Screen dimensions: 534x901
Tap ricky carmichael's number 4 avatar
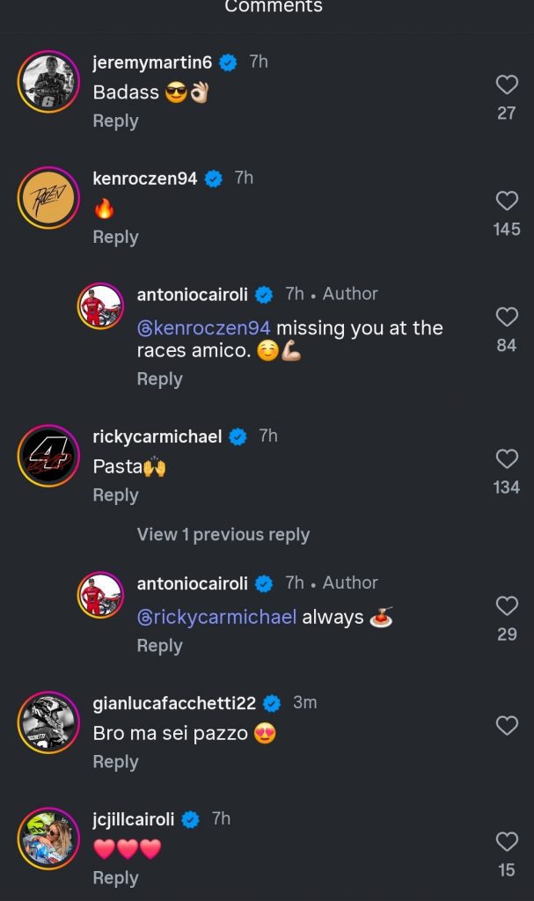tap(49, 457)
